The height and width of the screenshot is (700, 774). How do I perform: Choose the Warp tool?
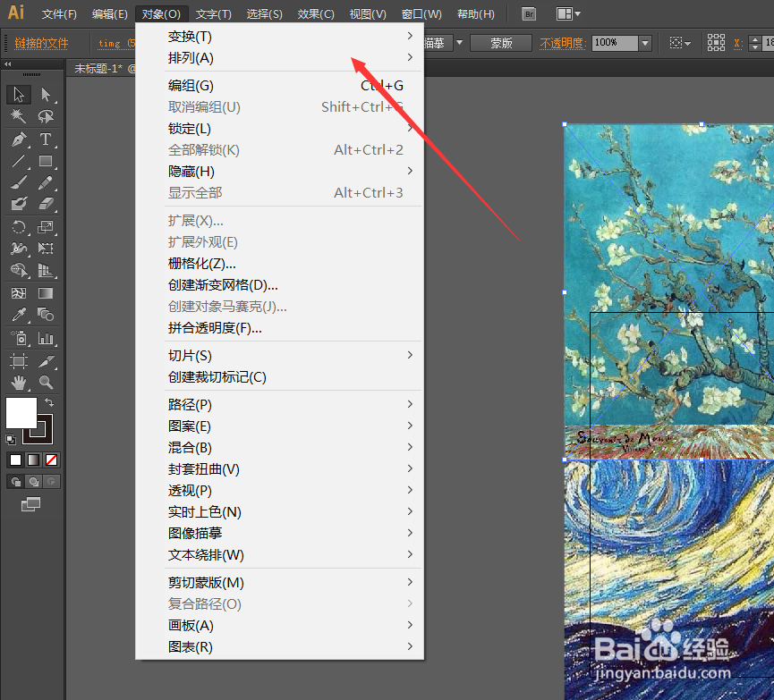point(19,249)
